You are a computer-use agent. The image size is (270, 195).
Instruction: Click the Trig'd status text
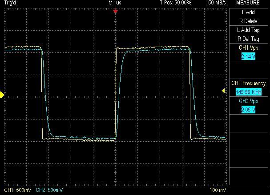click(10, 3)
